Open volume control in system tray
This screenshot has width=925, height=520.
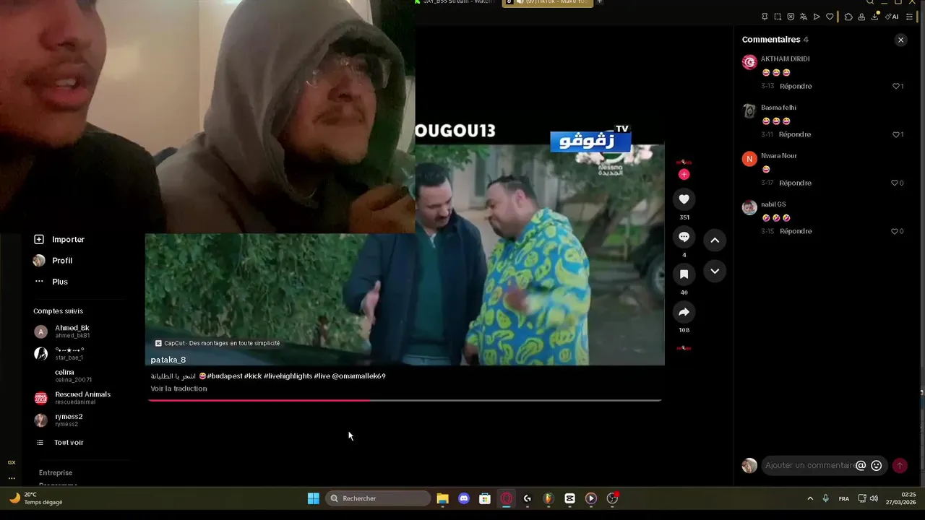pyautogui.click(x=874, y=498)
